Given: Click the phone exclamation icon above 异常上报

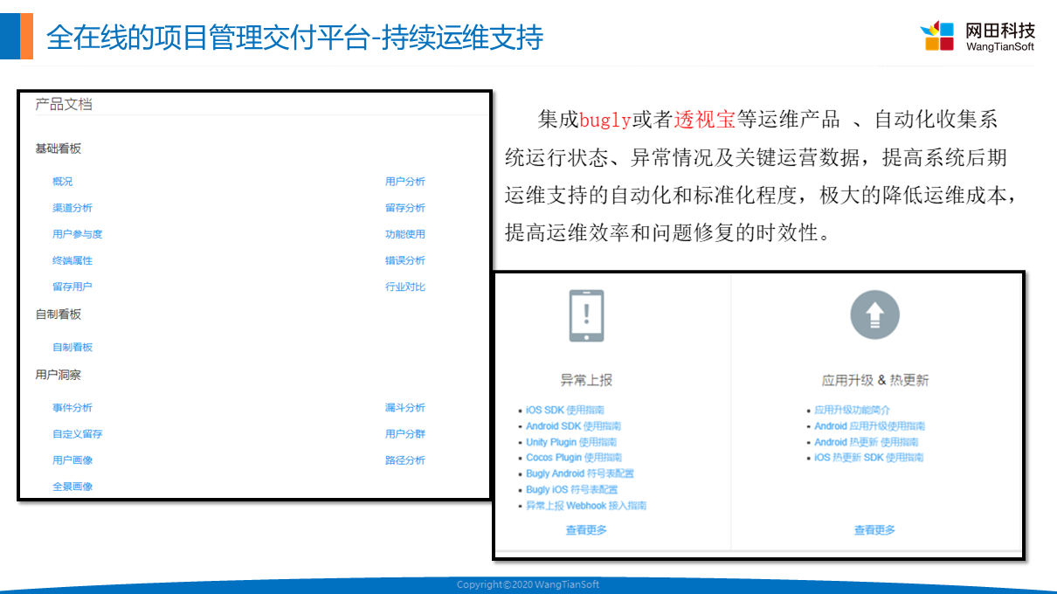Looking at the screenshot, I should click(586, 315).
